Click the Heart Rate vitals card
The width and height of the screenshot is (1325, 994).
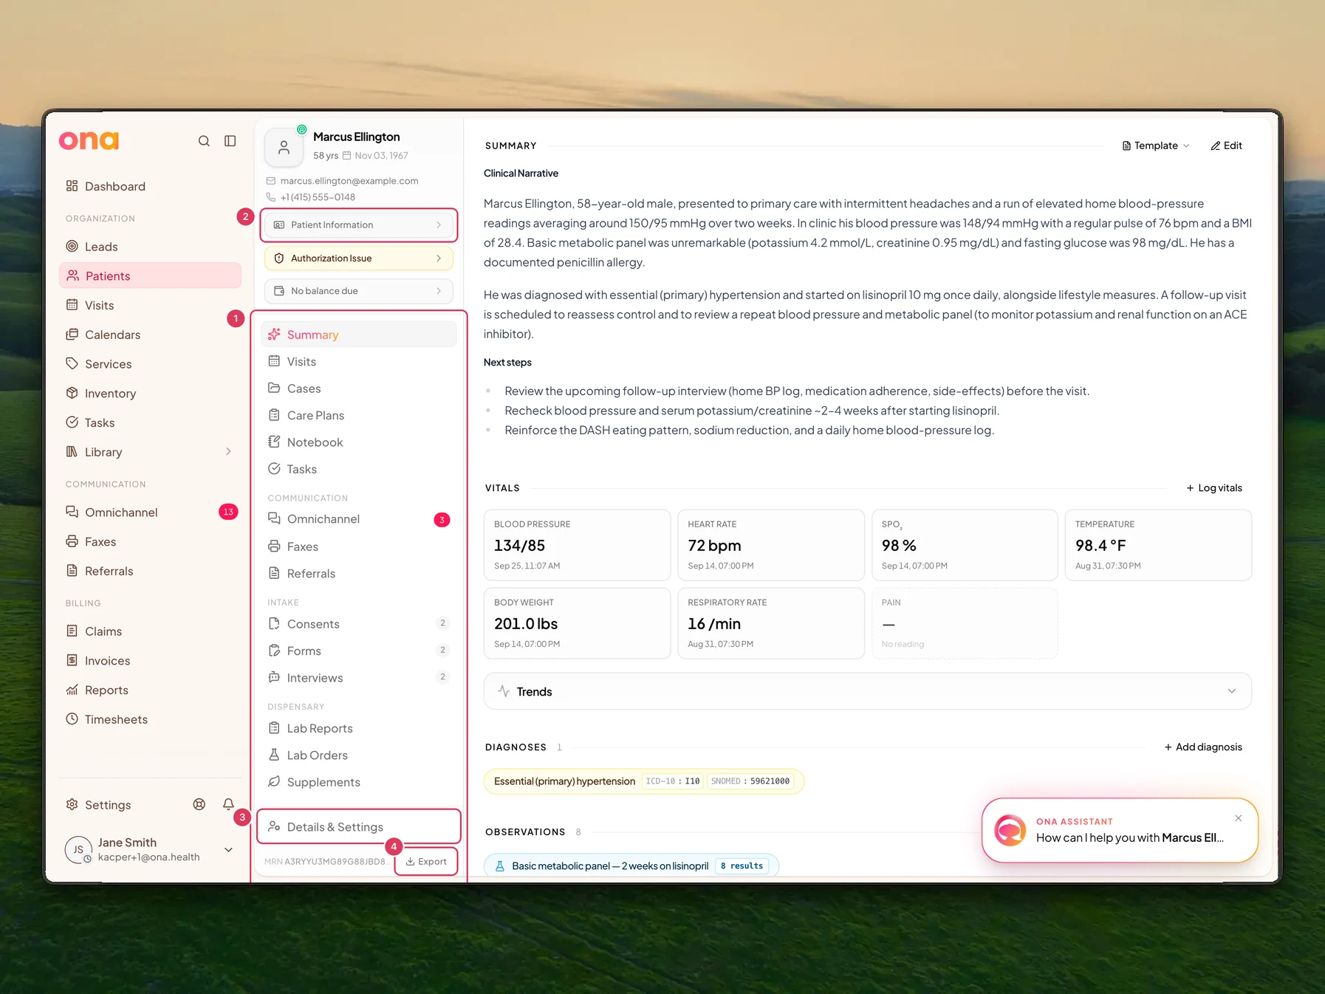tap(770, 545)
